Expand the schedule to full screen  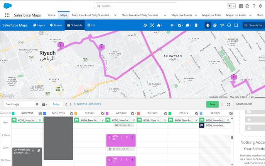click(x=229, y=105)
